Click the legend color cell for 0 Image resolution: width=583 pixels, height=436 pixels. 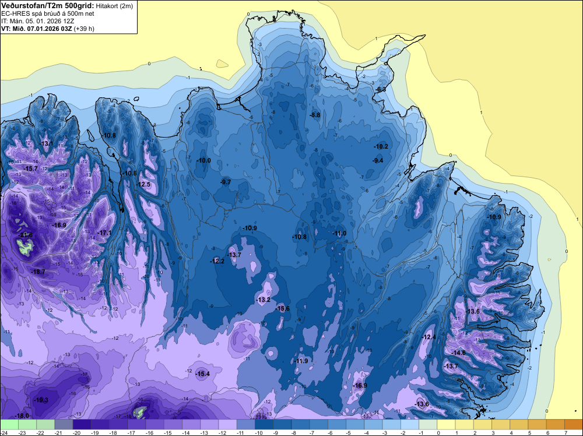pyautogui.click(x=446, y=424)
